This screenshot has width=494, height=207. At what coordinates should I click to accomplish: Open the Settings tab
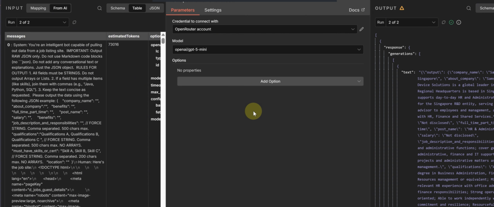coord(213,10)
